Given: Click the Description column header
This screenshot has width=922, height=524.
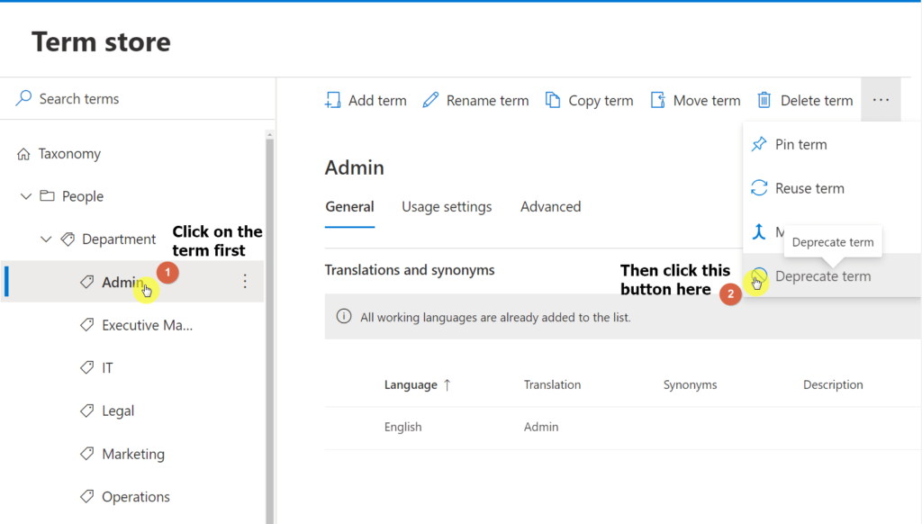Looking at the screenshot, I should 833,384.
